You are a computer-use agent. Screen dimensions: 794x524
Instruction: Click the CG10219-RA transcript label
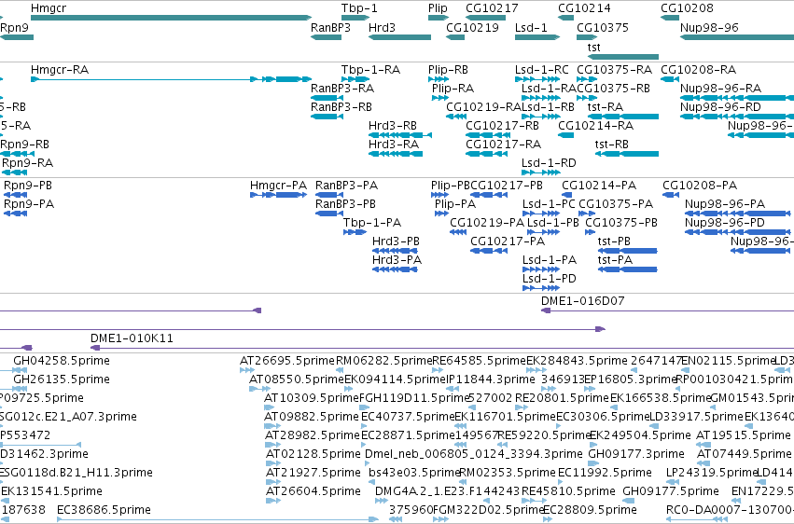coord(483,107)
